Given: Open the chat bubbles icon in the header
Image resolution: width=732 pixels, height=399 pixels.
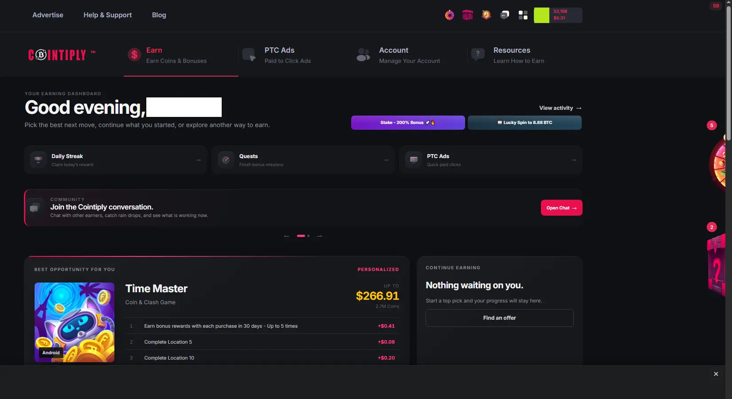Looking at the screenshot, I should (x=505, y=15).
